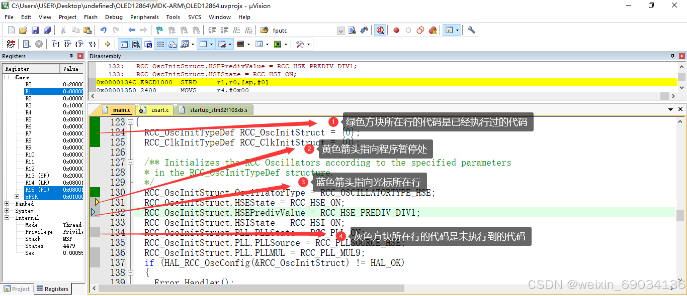
Task: Close the active editor tab with X
Action: 681,109
